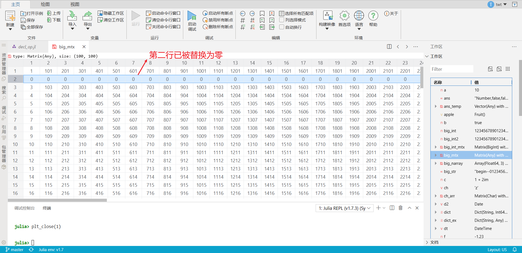This screenshot has width=522, height=253.
Task: Switch to the 终端 panel tab
Action: [47, 208]
